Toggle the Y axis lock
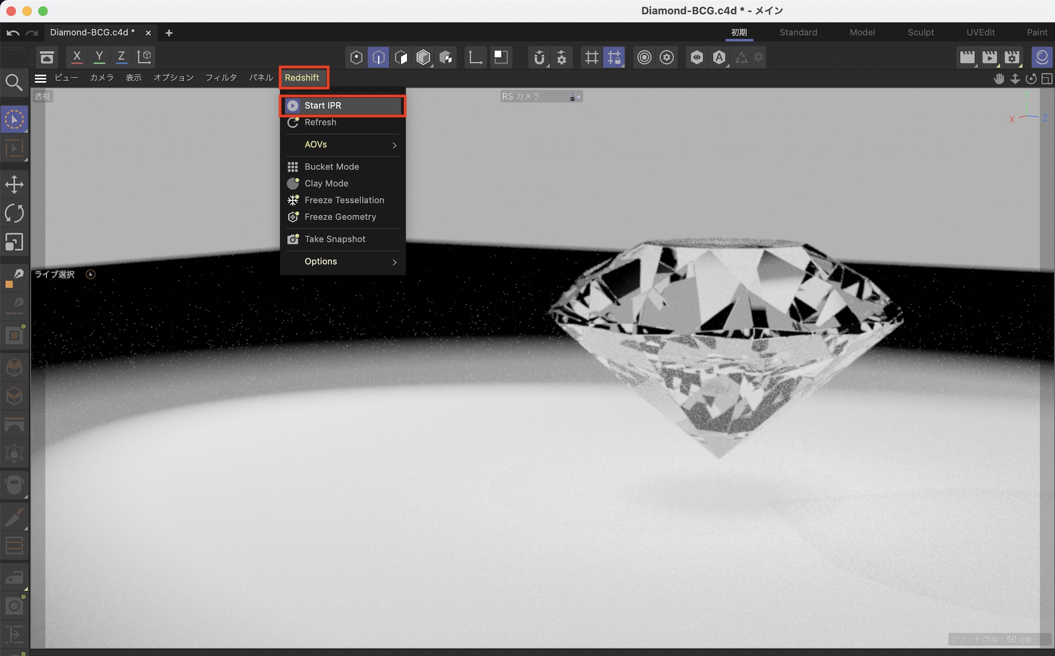 (99, 56)
